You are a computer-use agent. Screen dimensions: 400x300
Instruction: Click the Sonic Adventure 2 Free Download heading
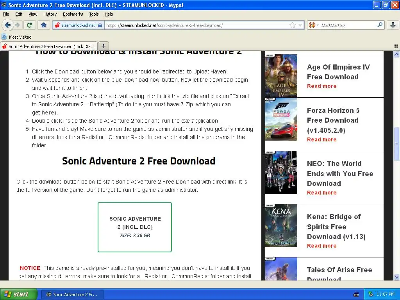pyautogui.click(x=139, y=161)
